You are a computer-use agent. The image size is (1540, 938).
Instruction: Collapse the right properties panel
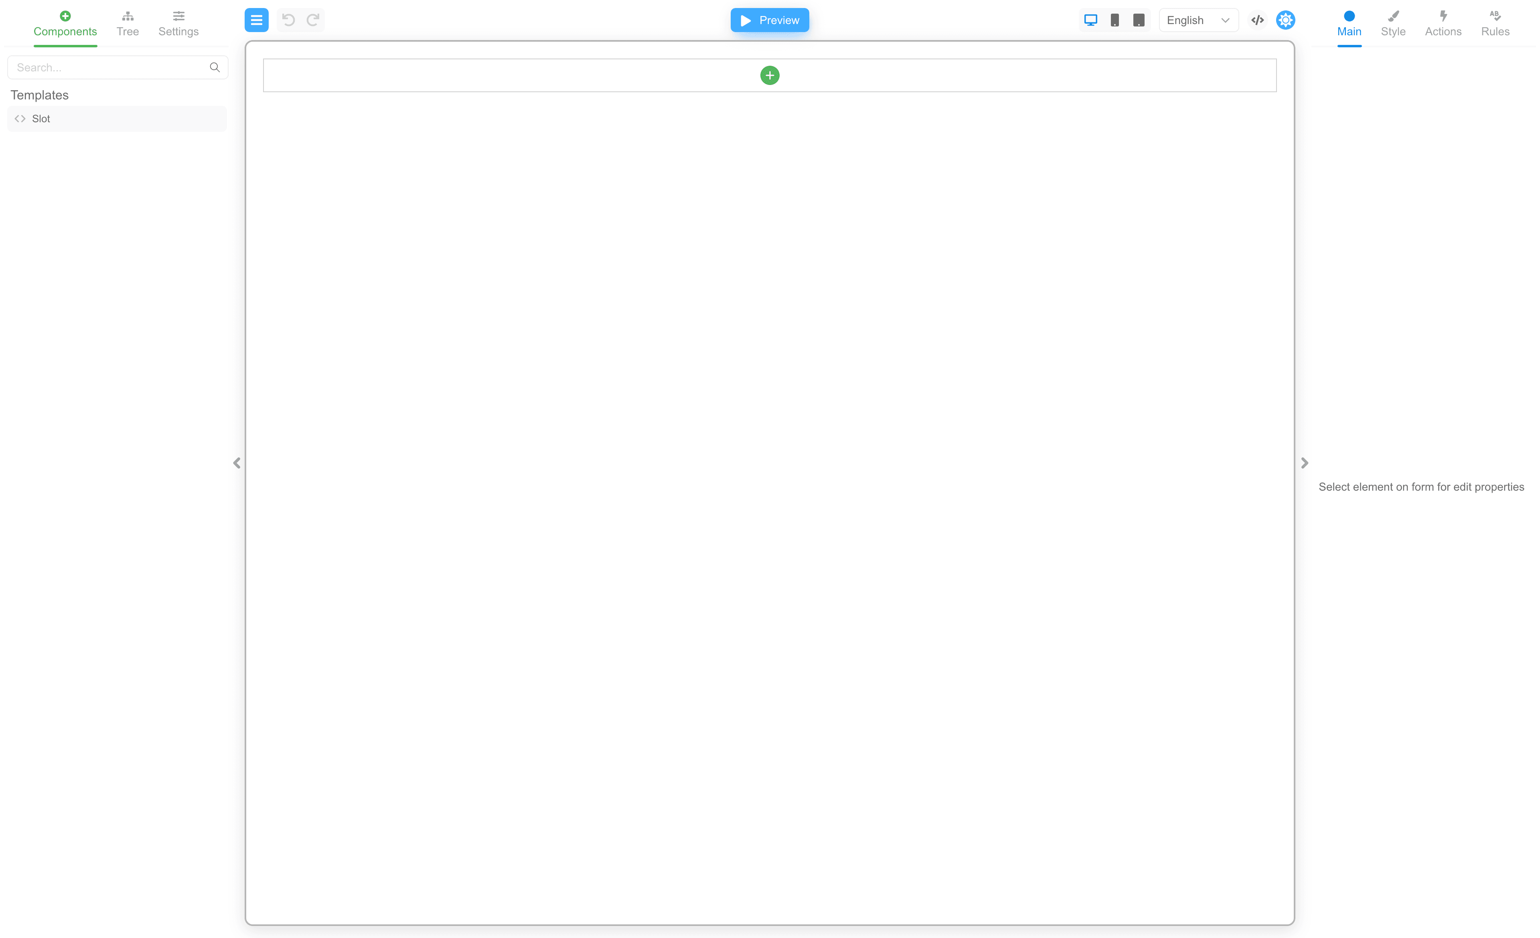[1304, 463]
